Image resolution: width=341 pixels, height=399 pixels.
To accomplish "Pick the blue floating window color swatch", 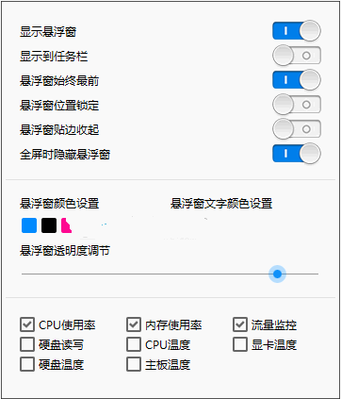I will (x=29, y=225).
